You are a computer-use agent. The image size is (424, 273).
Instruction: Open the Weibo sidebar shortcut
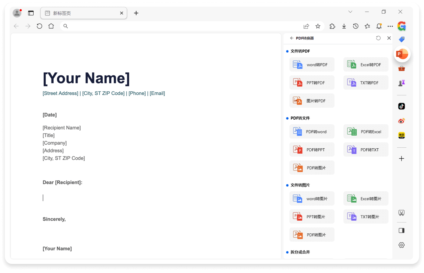[x=402, y=121]
